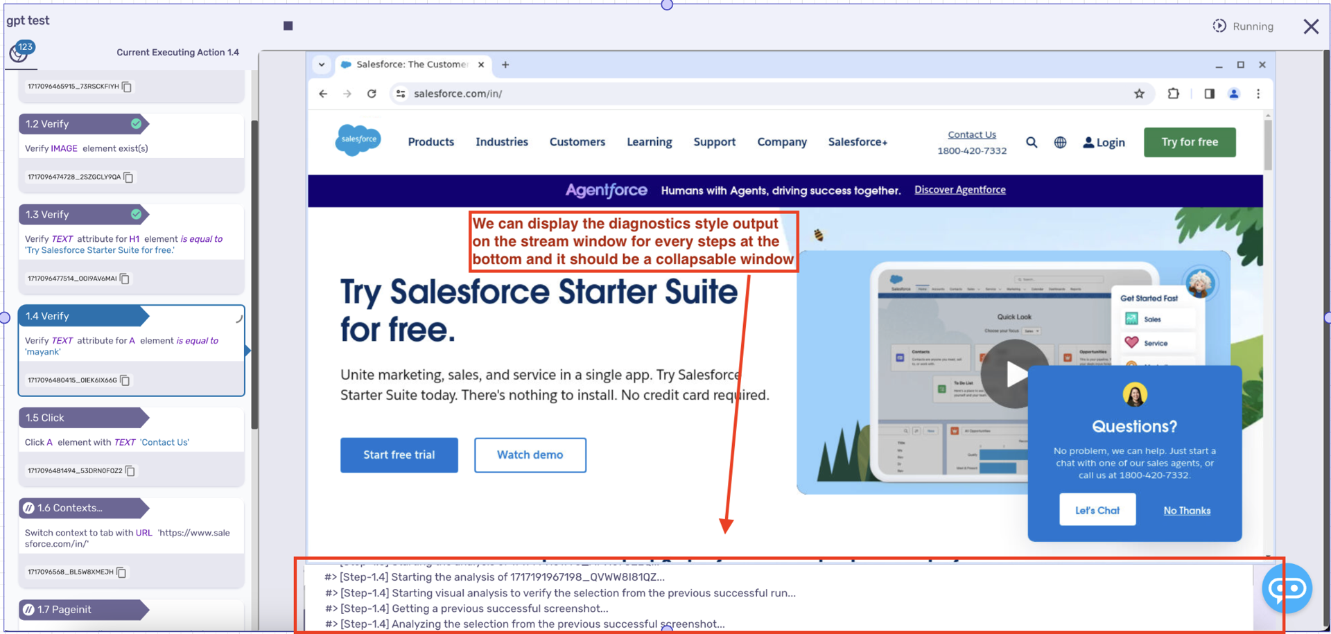1331x634 pixels.
Task: Reload the Salesforce page
Action: tap(372, 94)
